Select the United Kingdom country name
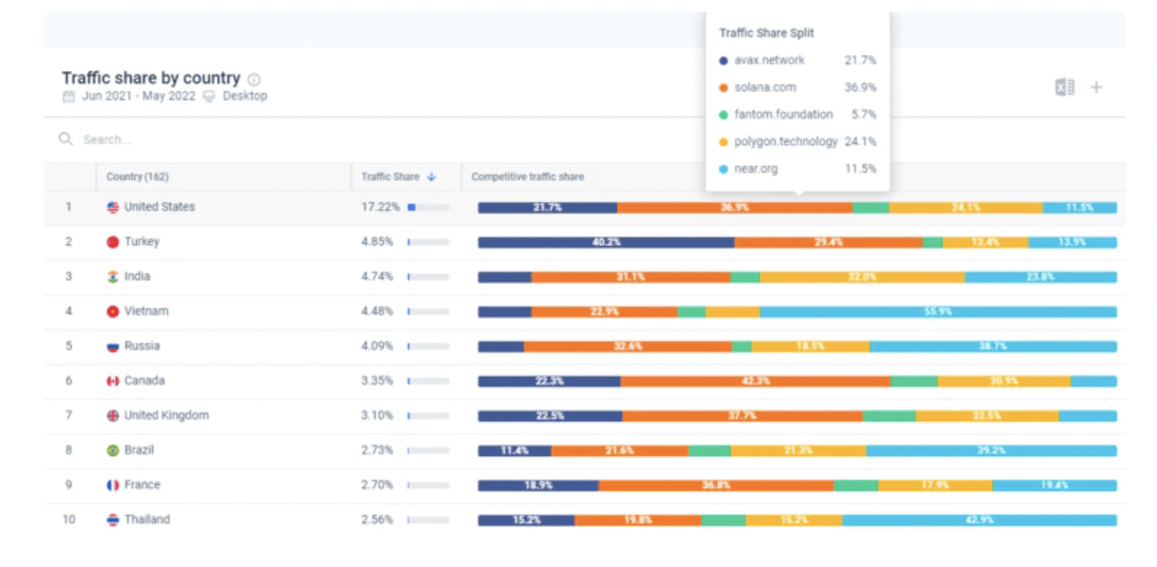The image size is (1157, 567). 166,415
